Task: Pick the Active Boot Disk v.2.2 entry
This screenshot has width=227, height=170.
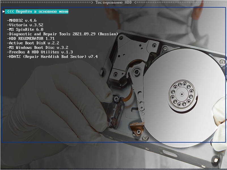Action: 33,43
